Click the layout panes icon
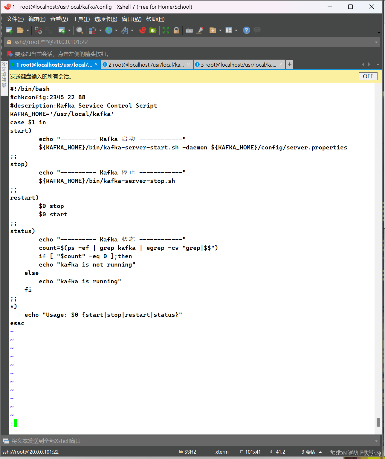385x459 pixels. point(229,30)
